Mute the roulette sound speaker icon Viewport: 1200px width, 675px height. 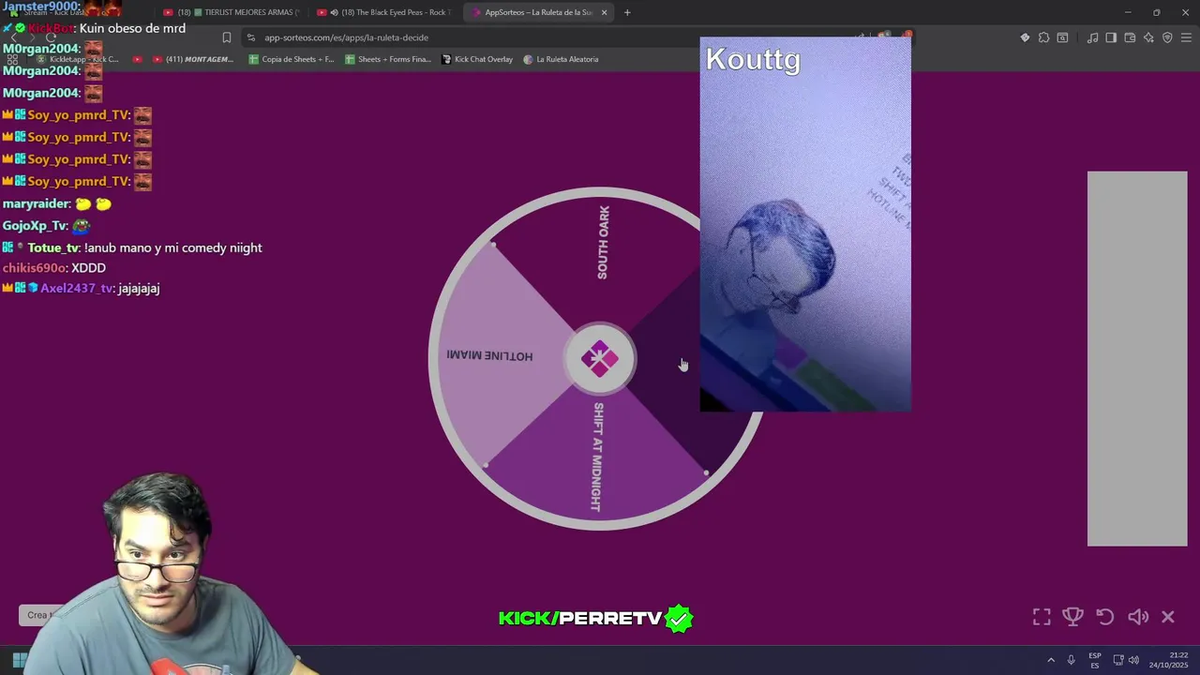tap(1138, 617)
